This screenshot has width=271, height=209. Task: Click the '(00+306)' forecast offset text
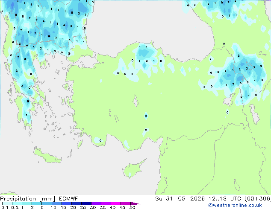258,199
